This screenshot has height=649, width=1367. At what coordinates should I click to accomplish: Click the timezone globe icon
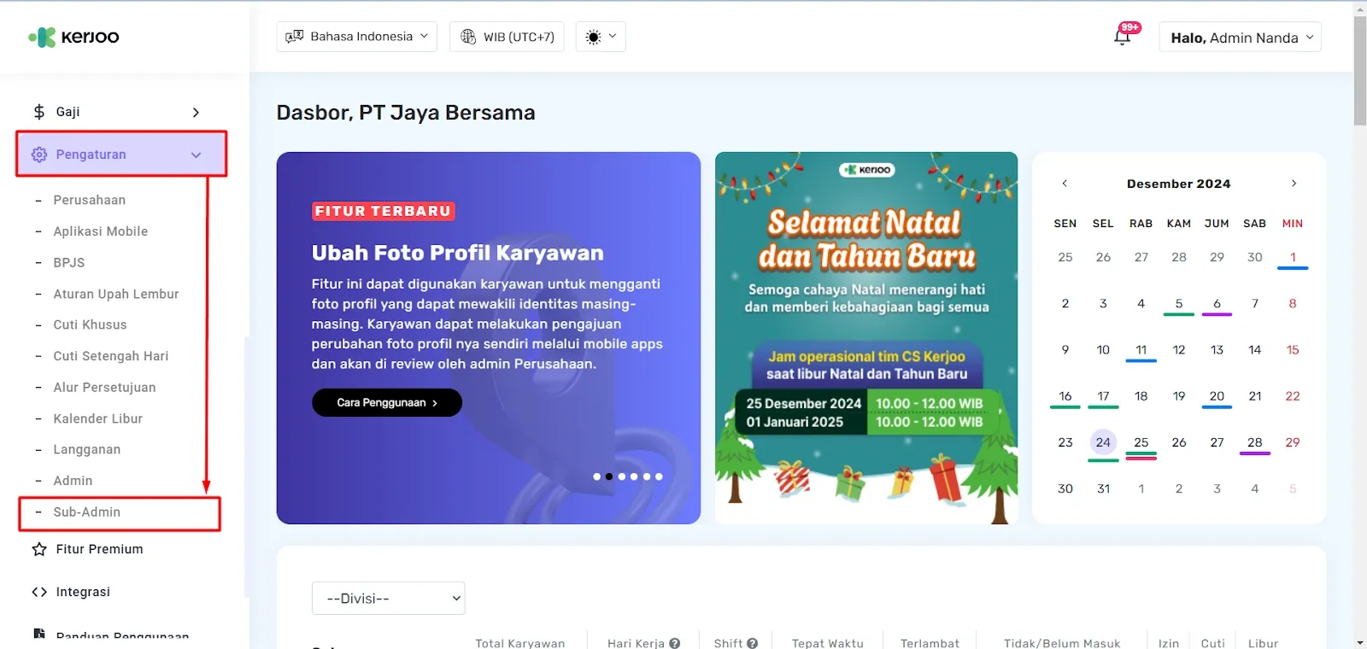click(468, 37)
